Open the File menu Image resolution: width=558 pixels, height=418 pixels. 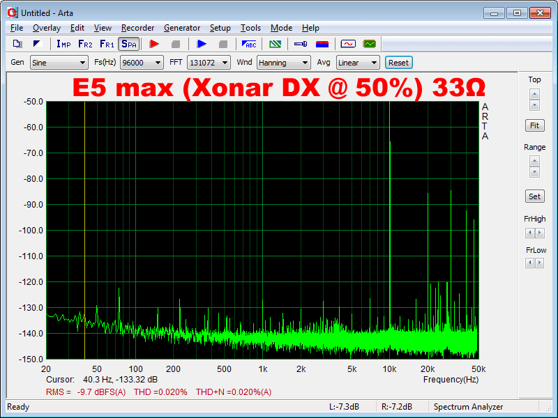coord(17,28)
